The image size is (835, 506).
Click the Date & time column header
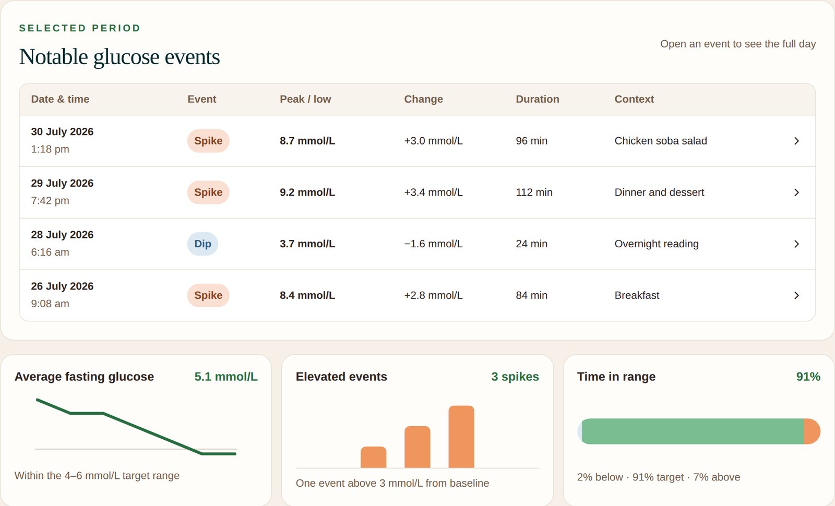[x=60, y=99]
